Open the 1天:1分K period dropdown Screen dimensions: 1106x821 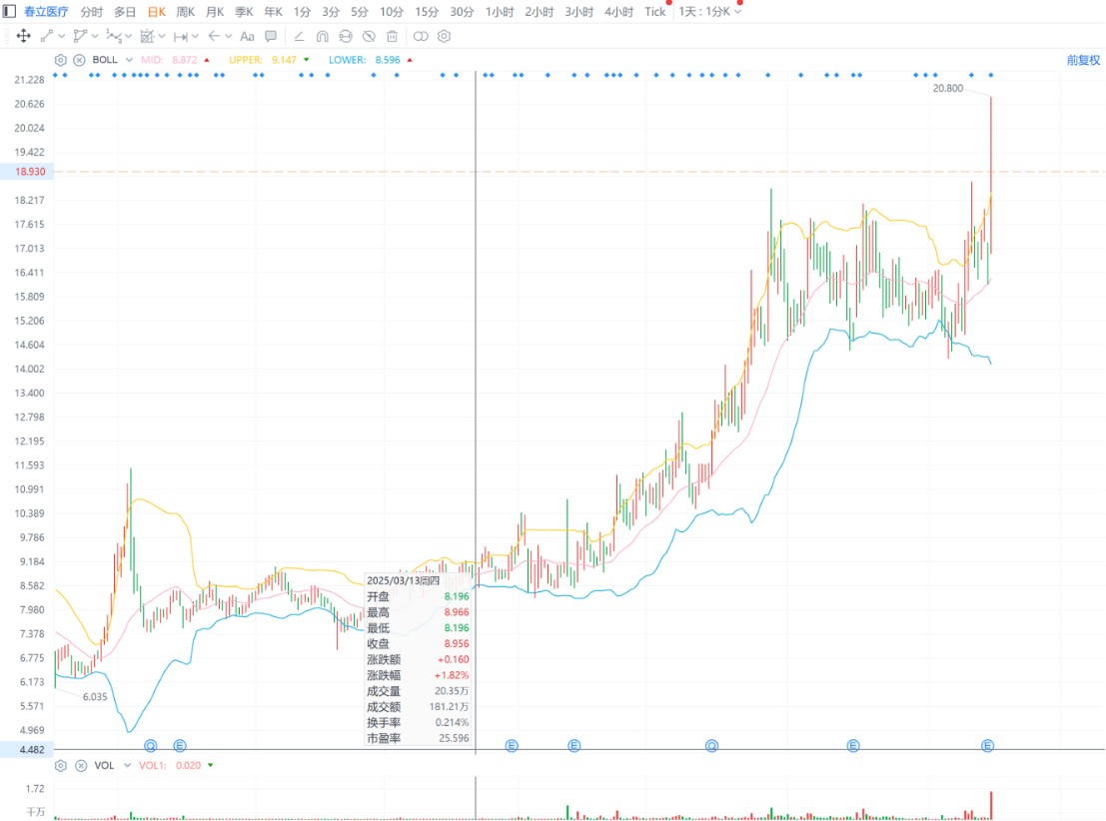pyautogui.click(x=710, y=12)
